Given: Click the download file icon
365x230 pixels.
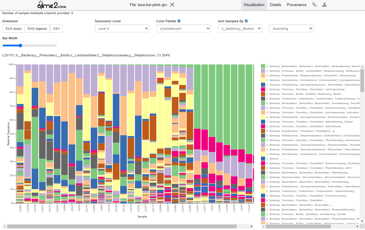Looking at the screenshot, I should pos(325,5).
